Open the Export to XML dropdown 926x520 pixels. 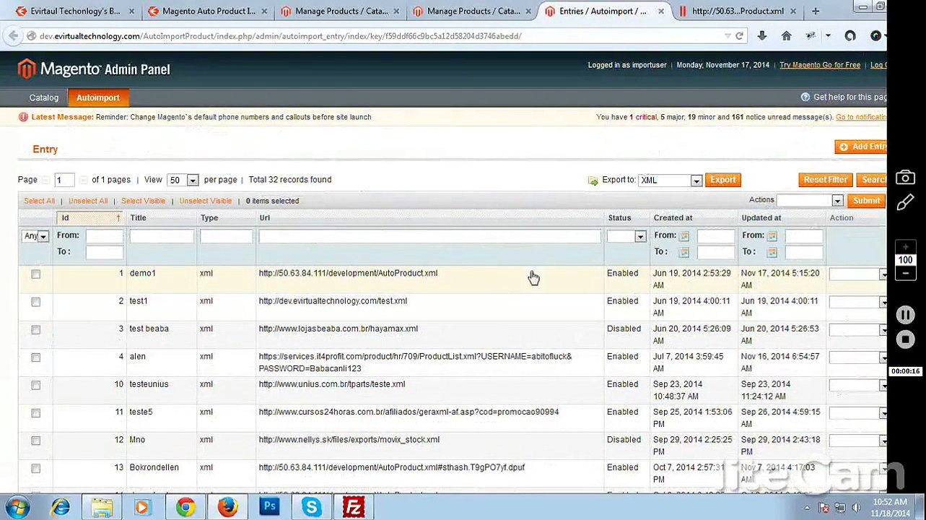click(670, 180)
